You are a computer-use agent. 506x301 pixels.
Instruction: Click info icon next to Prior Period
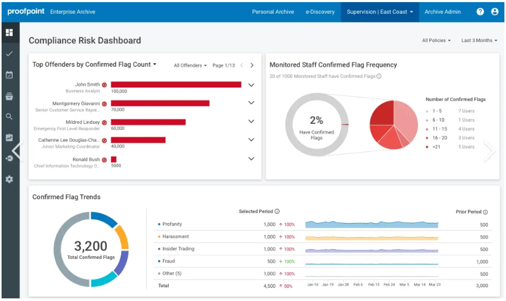point(485,212)
